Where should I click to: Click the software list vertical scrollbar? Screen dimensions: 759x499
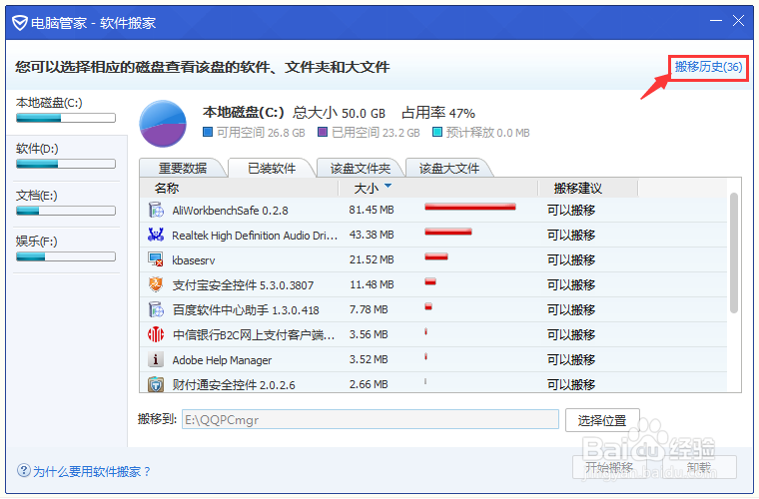pyautogui.click(x=734, y=252)
